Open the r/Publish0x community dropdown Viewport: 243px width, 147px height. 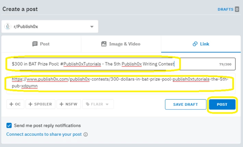[50, 26]
